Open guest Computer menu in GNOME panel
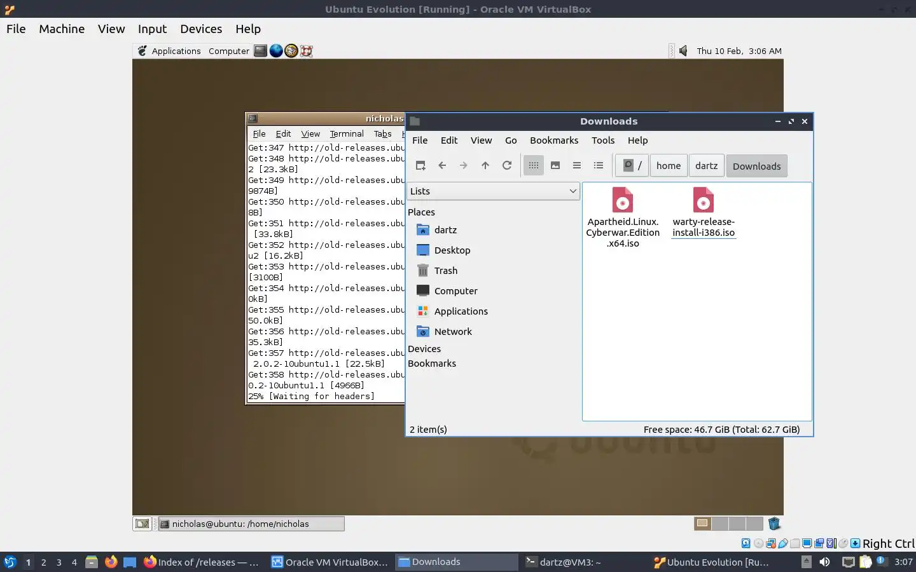 click(229, 51)
